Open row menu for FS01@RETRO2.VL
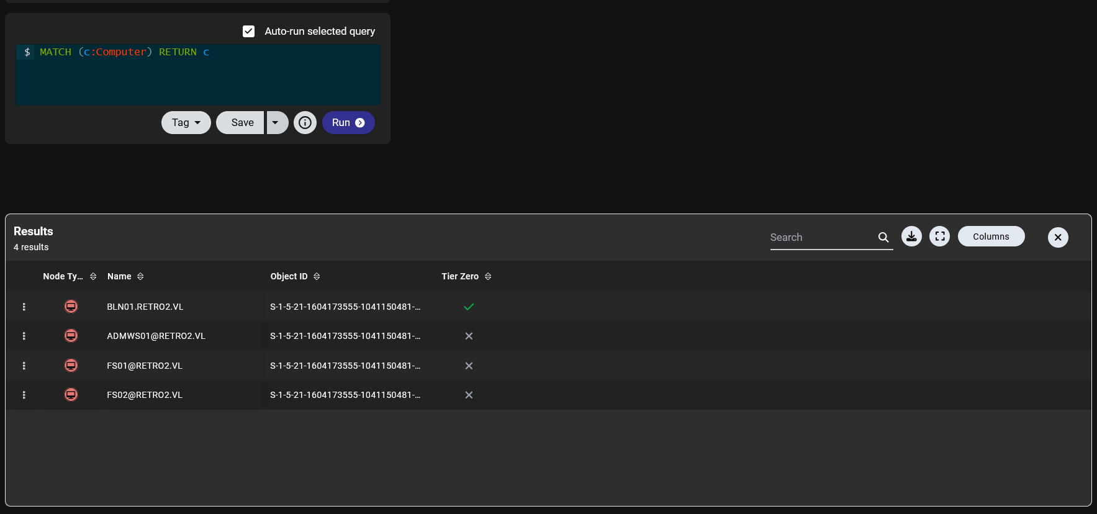1097x514 pixels. pyautogui.click(x=24, y=366)
